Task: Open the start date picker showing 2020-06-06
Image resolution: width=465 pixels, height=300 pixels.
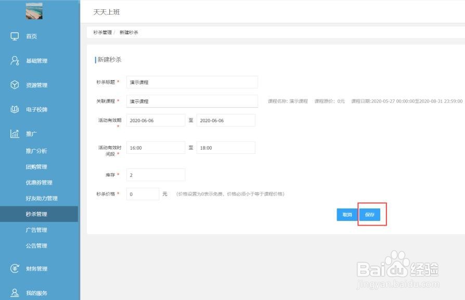Action: pyautogui.click(x=156, y=120)
